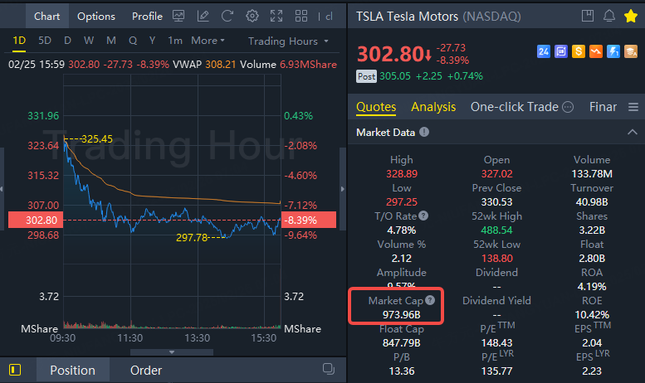Click the orange downtrend chart badge
Image resolution: width=645 pixels, height=383 pixels.
pyautogui.click(x=596, y=51)
